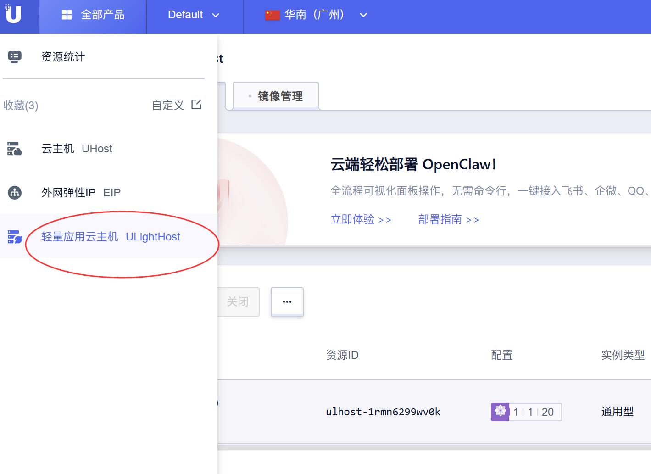Select resource ID ulhost-1rmn6299wv0k
Image resolution: width=651 pixels, height=474 pixels.
tap(383, 412)
